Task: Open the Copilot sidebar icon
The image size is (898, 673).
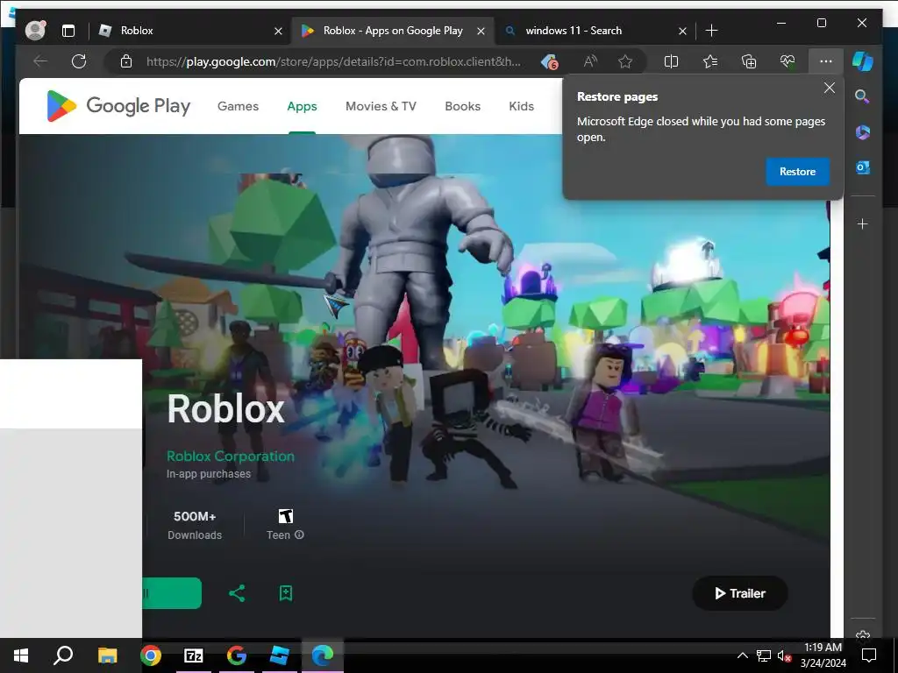Action: click(863, 61)
